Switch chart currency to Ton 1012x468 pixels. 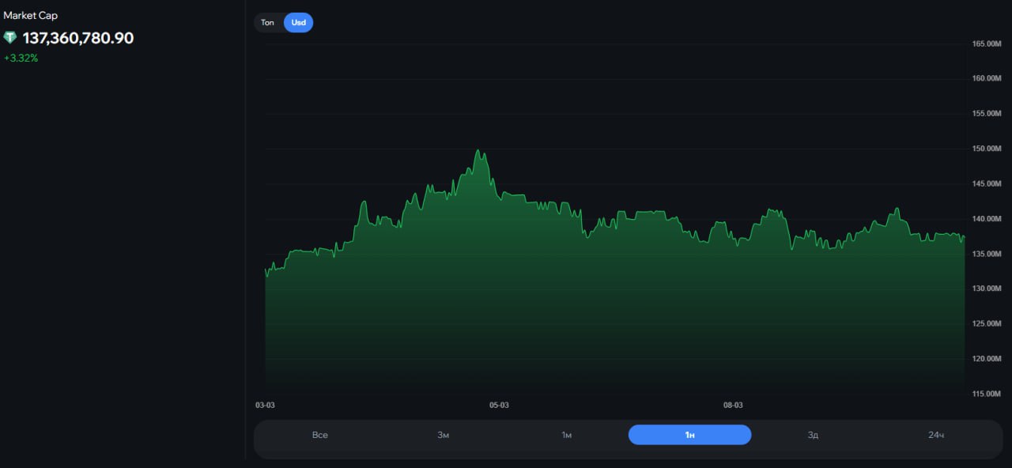pyautogui.click(x=268, y=23)
